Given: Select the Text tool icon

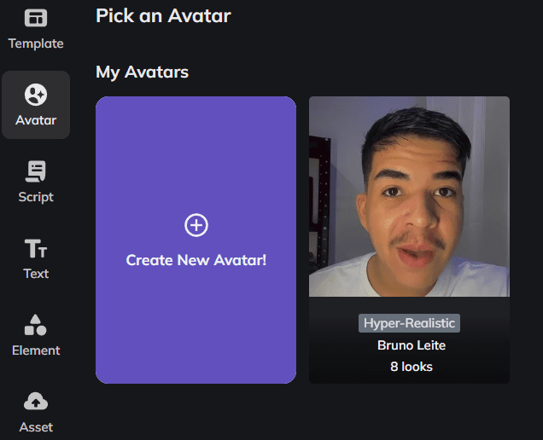Looking at the screenshot, I should coord(36,248).
